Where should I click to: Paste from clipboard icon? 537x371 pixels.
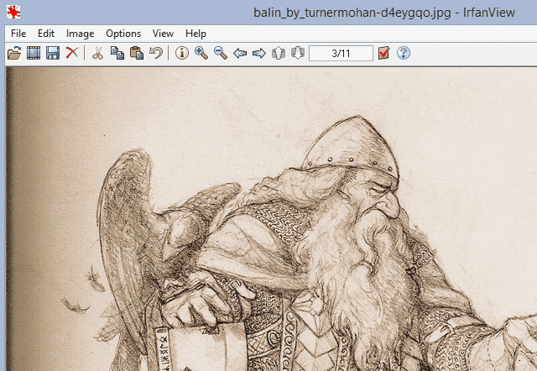pos(137,53)
